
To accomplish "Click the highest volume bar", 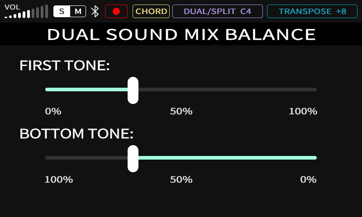I will (x=47, y=11).
